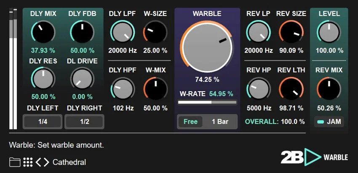Click the REV HP value 5000 Hz

coord(259,108)
